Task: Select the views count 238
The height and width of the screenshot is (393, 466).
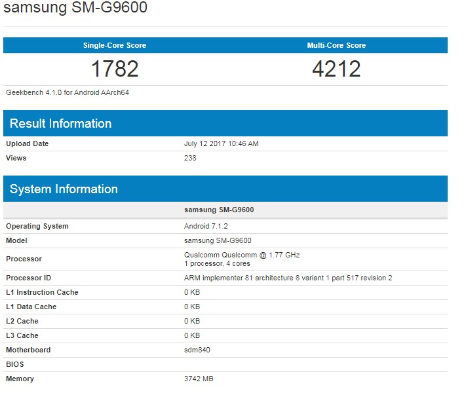Action: [x=190, y=158]
